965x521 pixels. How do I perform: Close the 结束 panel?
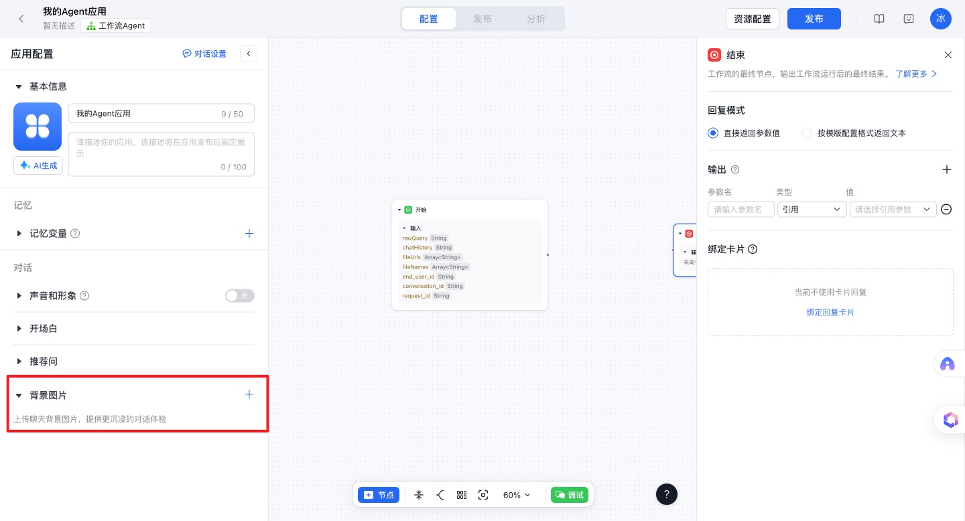(948, 55)
